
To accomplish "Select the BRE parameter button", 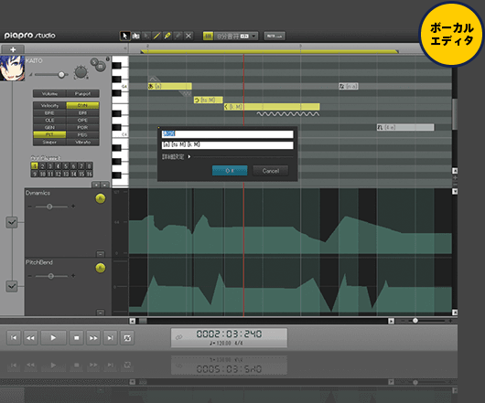I will pyautogui.click(x=49, y=113).
